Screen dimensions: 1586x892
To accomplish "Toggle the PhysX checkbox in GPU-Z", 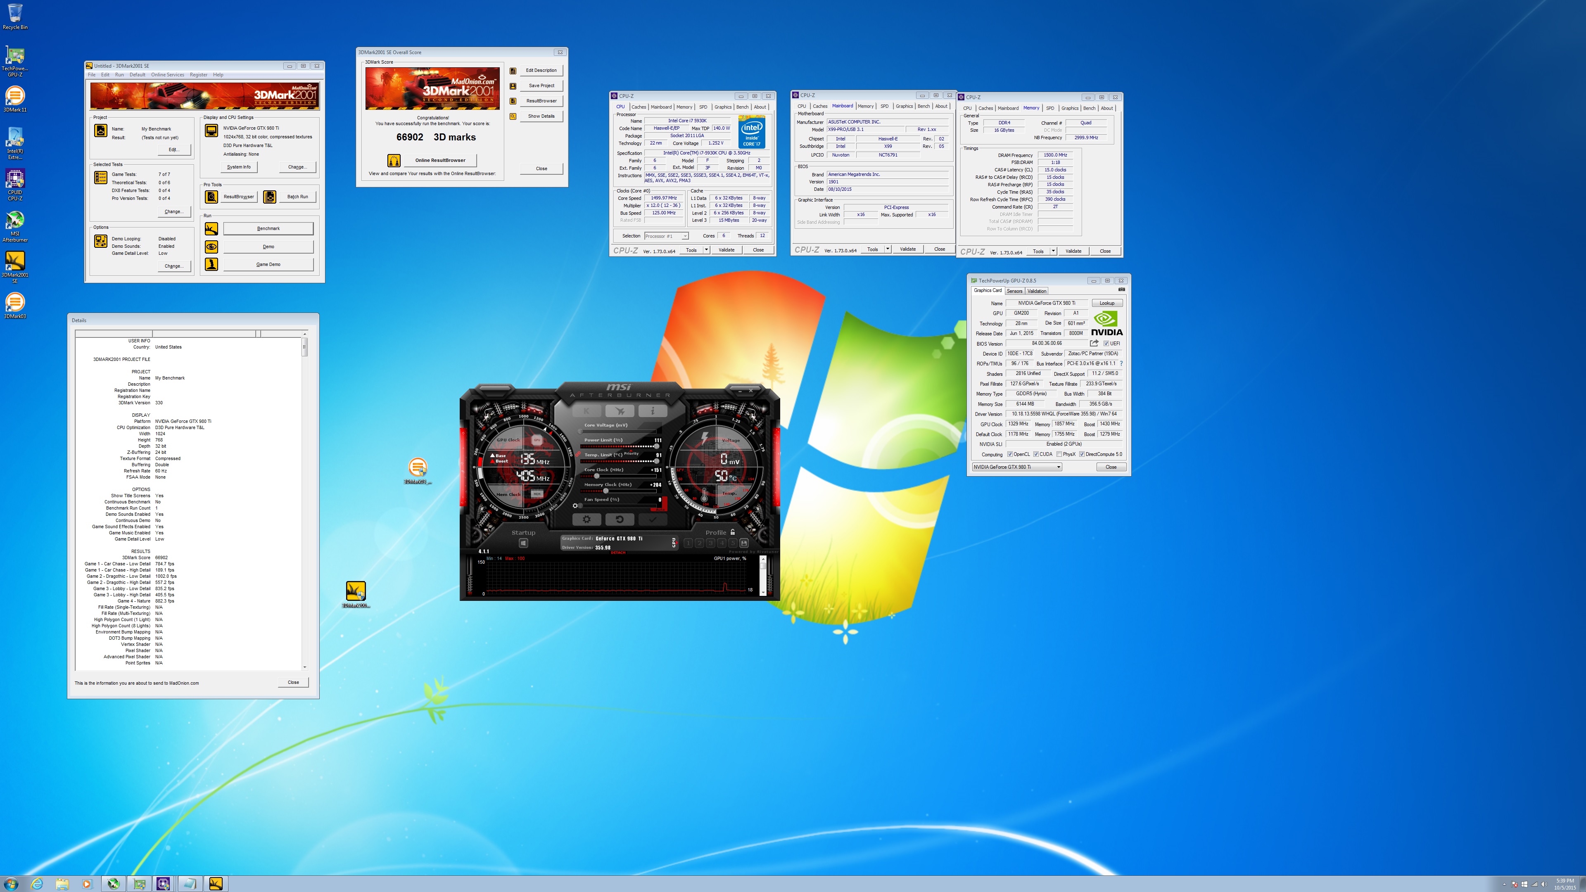I will [1059, 454].
